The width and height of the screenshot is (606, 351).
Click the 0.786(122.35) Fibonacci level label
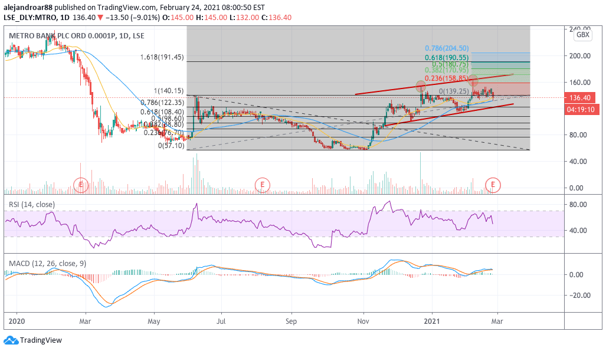point(162,103)
